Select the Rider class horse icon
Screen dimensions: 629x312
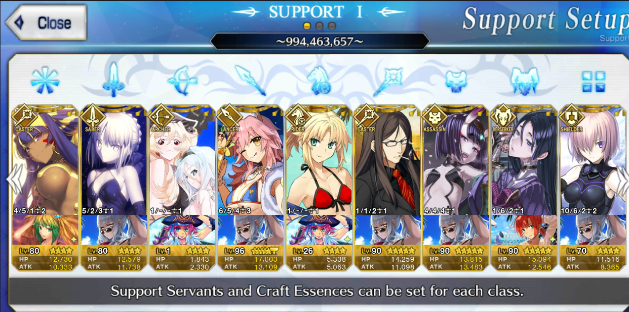tap(318, 80)
